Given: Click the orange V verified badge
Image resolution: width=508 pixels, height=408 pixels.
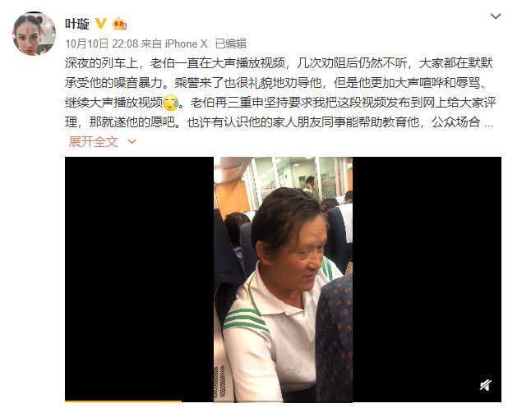Looking at the screenshot, I should coord(100,23).
